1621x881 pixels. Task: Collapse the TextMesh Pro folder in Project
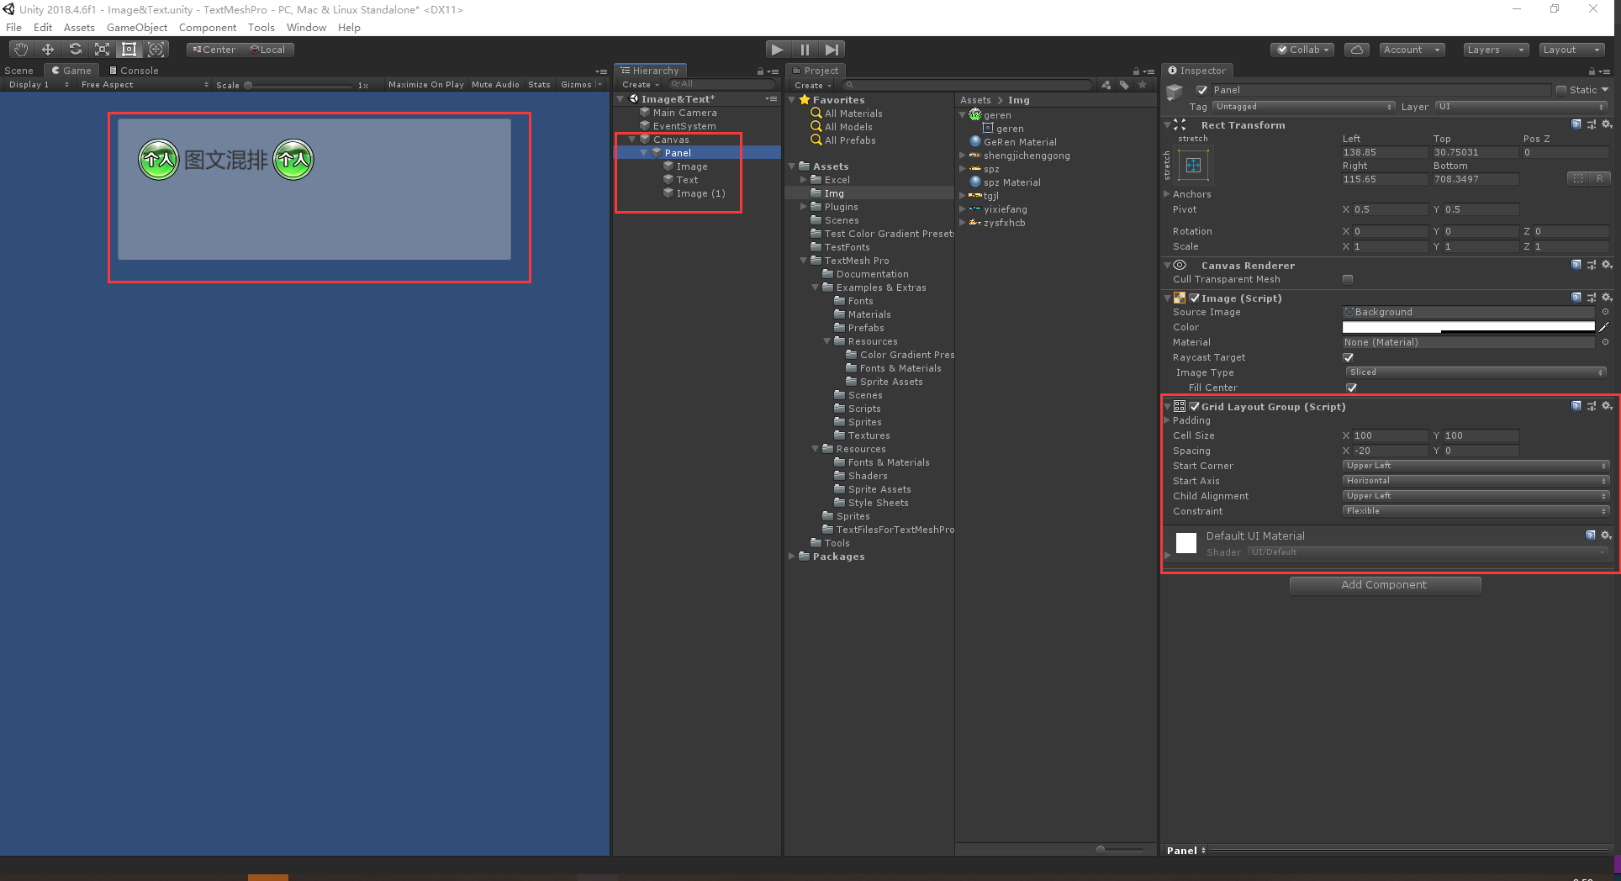[804, 261]
